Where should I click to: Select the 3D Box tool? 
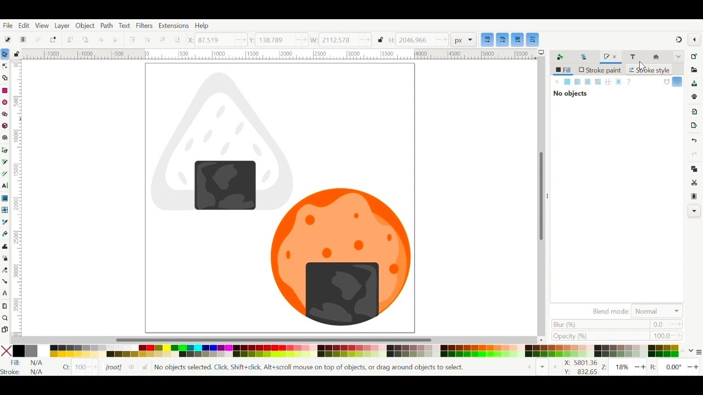pos(5,126)
